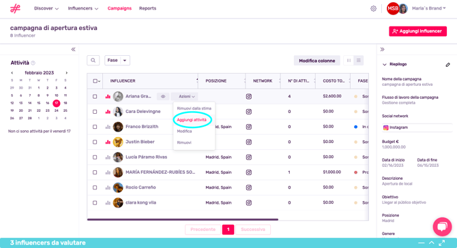Collapse the left Attività sidebar

point(73,50)
